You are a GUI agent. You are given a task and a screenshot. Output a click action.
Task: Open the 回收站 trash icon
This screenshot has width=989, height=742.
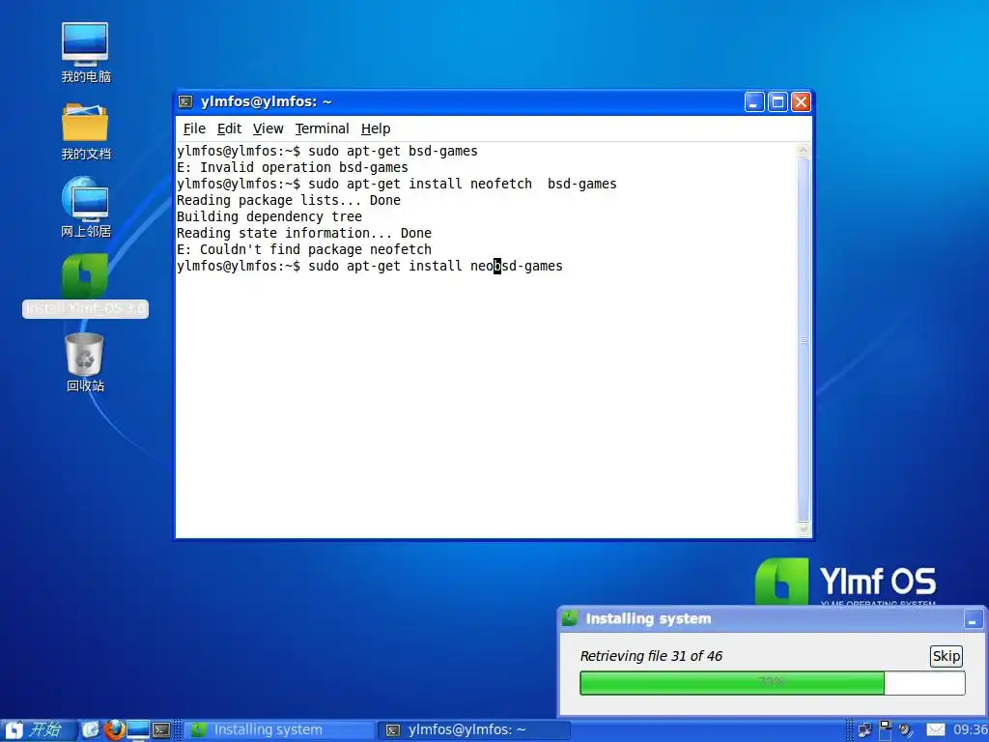click(85, 362)
